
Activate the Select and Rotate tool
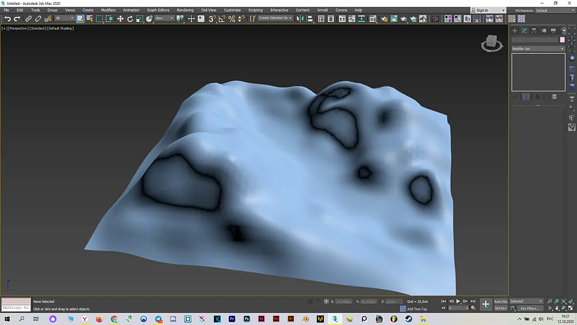click(130, 19)
